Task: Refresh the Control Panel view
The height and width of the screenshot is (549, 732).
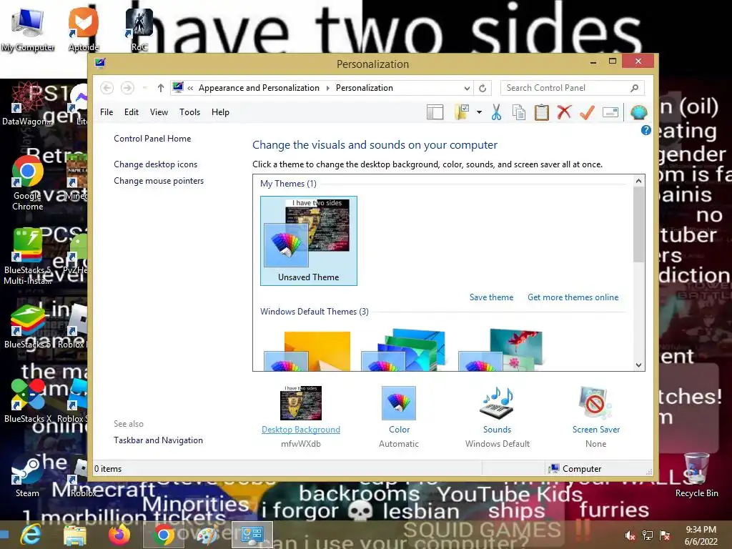Action: tap(483, 88)
